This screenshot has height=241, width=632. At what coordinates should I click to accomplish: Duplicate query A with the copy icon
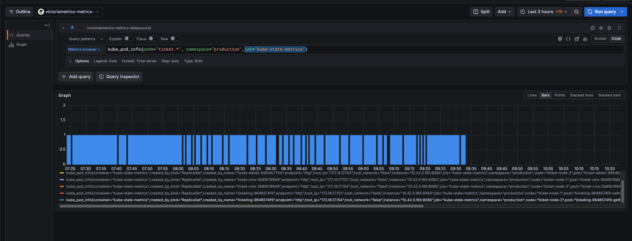[x=593, y=28]
